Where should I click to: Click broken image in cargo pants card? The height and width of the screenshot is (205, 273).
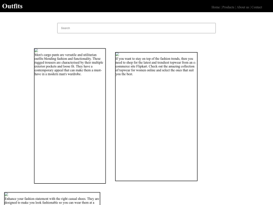[x=36, y=51]
